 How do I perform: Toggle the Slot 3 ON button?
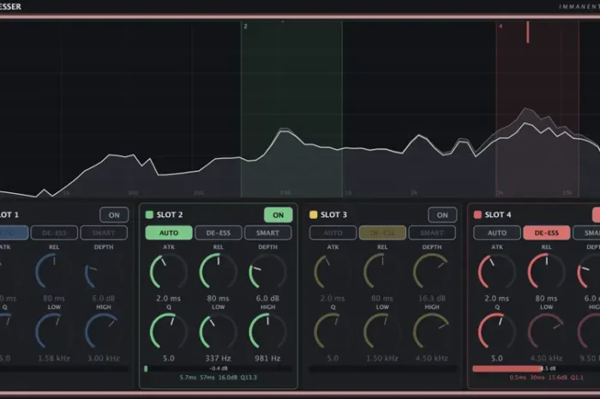click(x=442, y=215)
